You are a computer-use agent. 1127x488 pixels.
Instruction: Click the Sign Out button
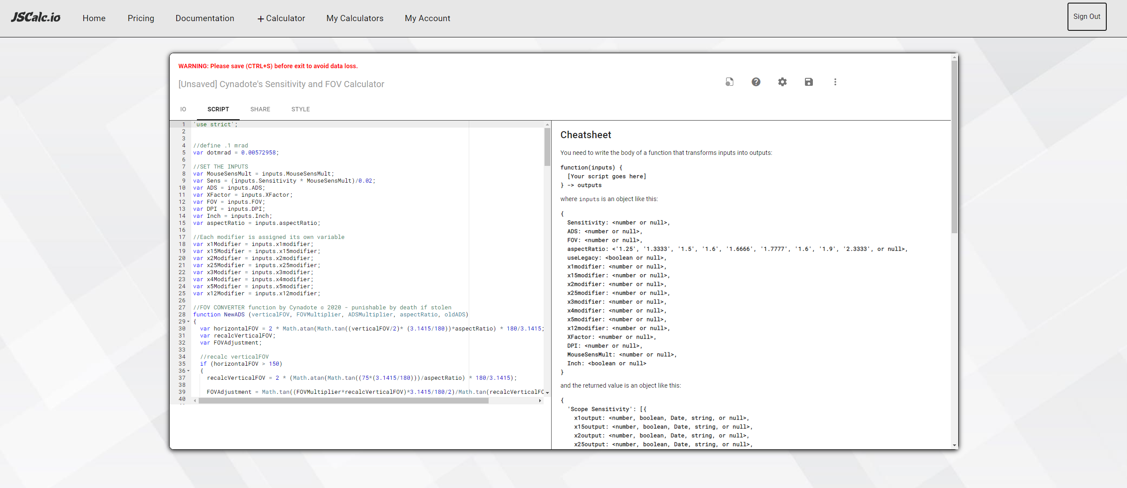[x=1087, y=17]
